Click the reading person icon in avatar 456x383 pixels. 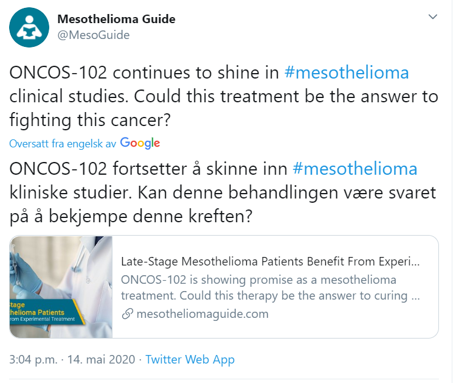click(x=29, y=27)
